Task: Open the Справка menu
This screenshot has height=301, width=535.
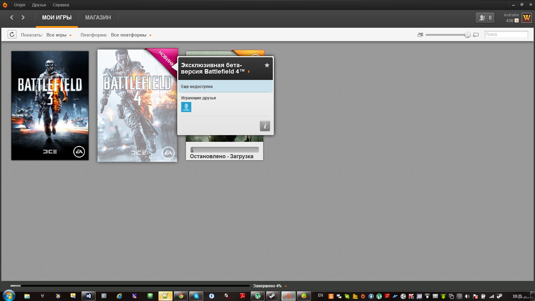Action: tap(61, 5)
